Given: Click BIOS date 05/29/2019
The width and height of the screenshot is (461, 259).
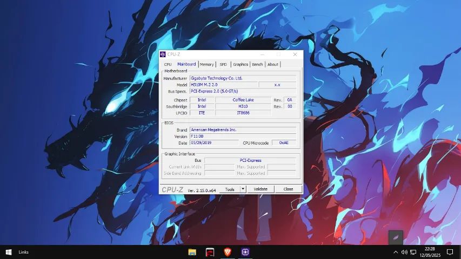Looking at the screenshot, I should pos(215,142).
